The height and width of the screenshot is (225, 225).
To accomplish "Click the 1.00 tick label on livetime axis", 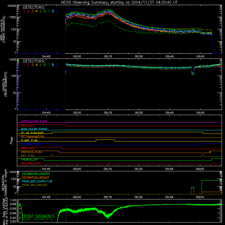I will [x=13, y=200].
